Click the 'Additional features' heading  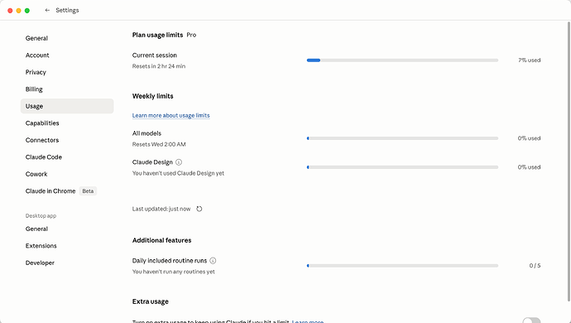pos(161,240)
